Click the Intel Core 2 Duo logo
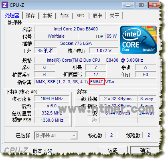Image resolution: width=166 pixels, height=159 pixels. click(138, 40)
